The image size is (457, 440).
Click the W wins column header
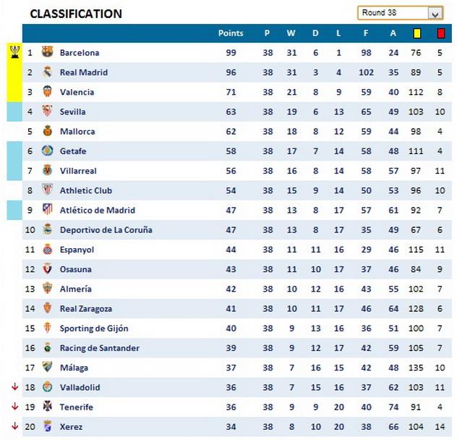(291, 33)
